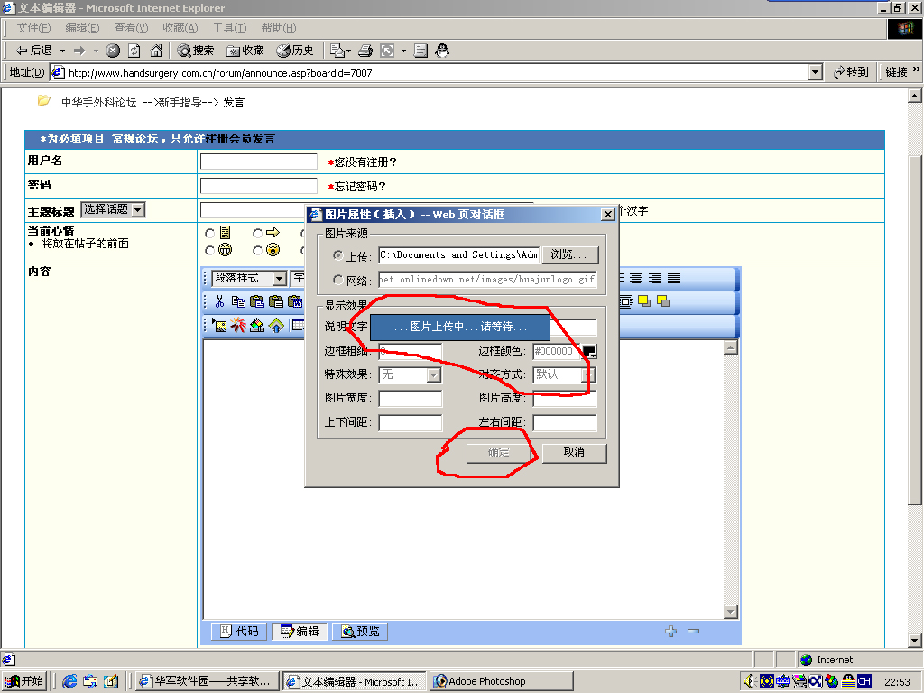Switch to the 编辑 edit tab
Viewport: 924px width, 693px height.
(300, 631)
